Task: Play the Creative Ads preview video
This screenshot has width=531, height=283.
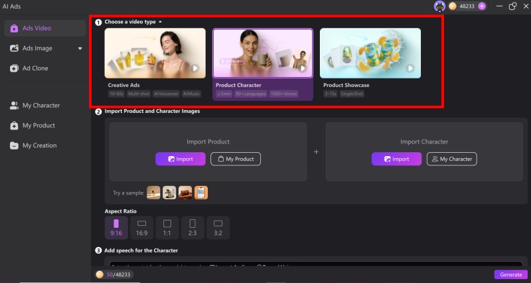Action: (194, 68)
